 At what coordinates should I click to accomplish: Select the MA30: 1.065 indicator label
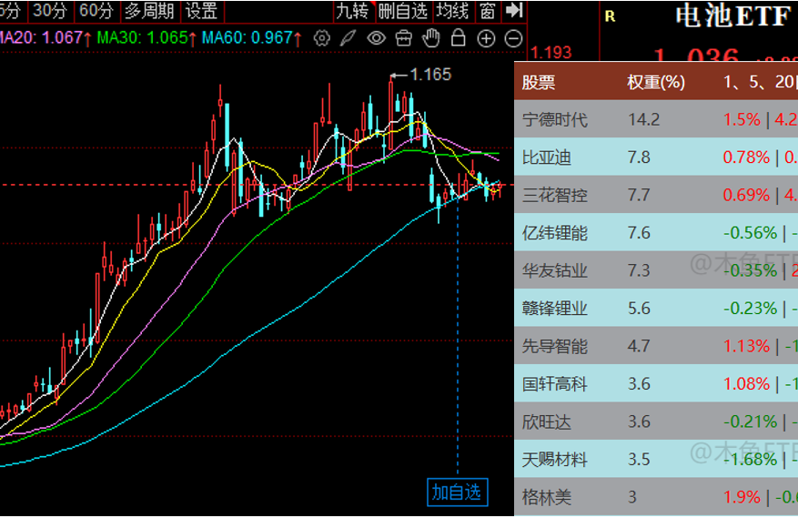pos(146,37)
